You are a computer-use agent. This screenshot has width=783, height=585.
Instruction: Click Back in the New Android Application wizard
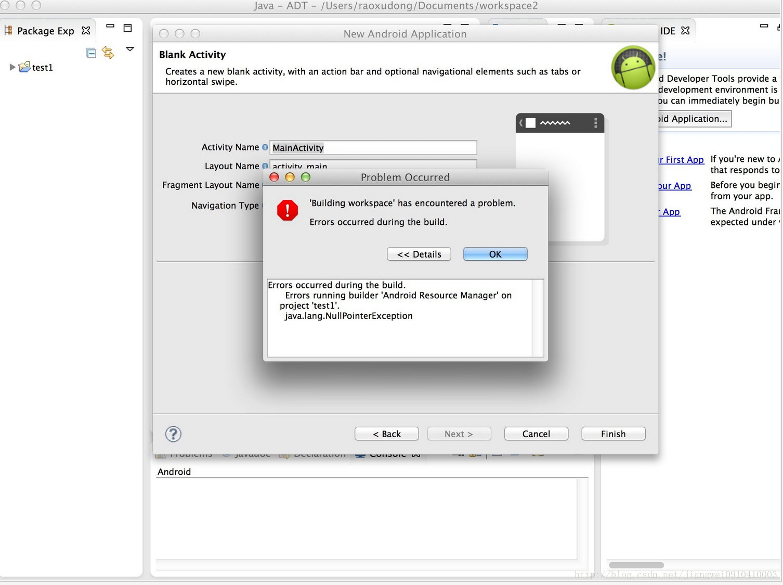387,434
